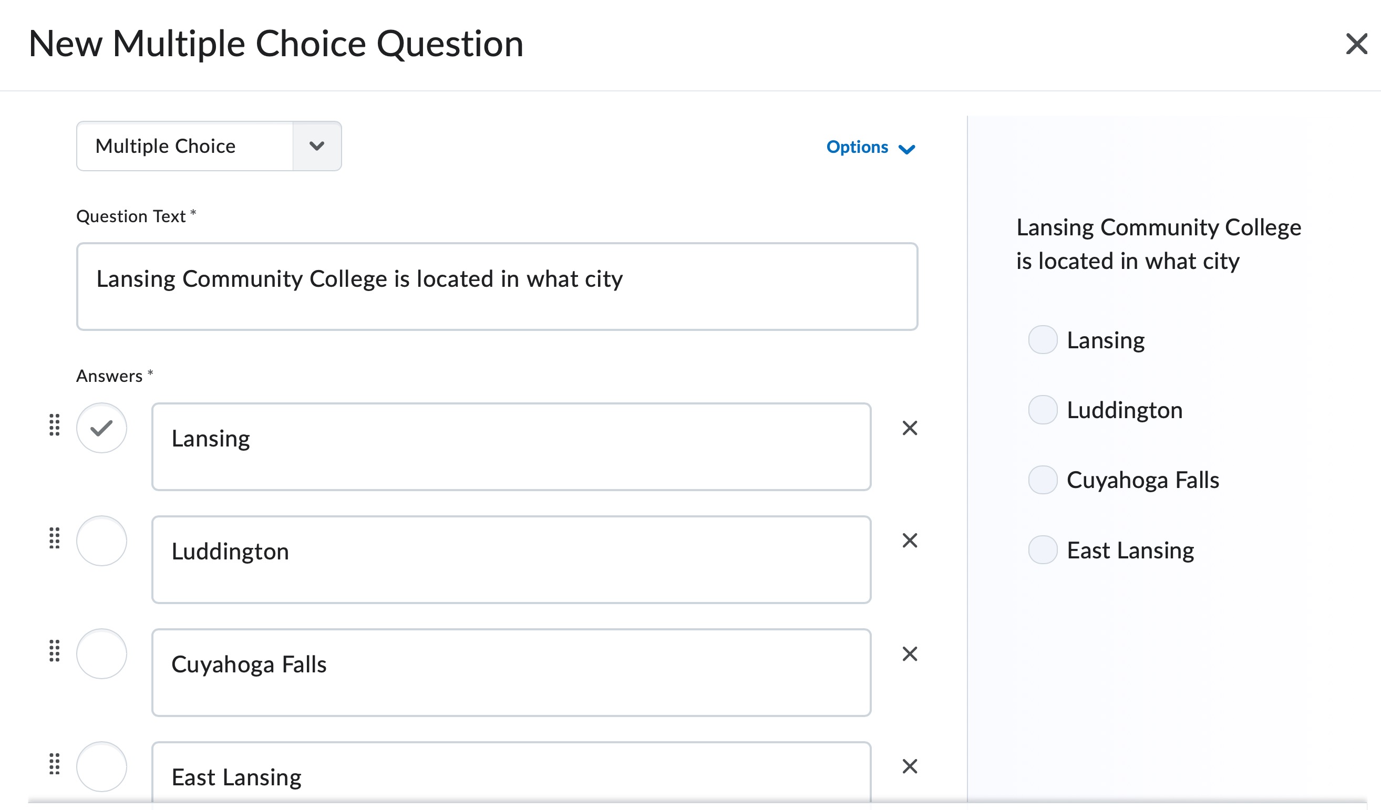Mark East Lansing as the correct answer
Image resolution: width=1381 pixels, height=810 pixels.
[101, 766]
